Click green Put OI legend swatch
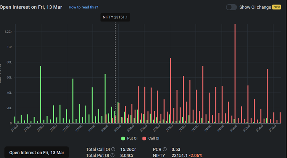The image size is (287, 158). pos(123,138)
